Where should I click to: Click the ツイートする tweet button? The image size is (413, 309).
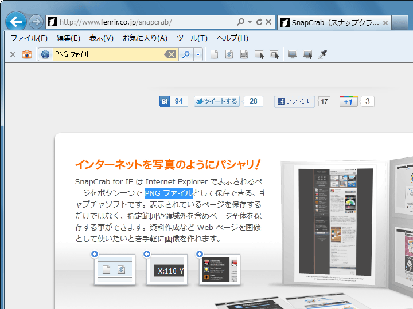tap(217, 101)
